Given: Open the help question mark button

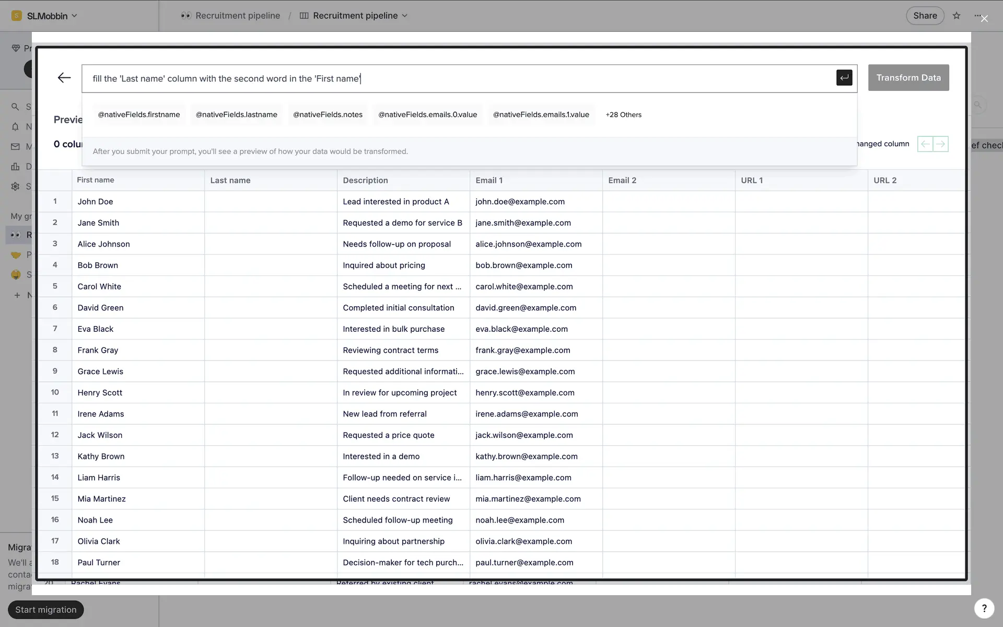Looking at the screenshot, I should click(984, 608).
